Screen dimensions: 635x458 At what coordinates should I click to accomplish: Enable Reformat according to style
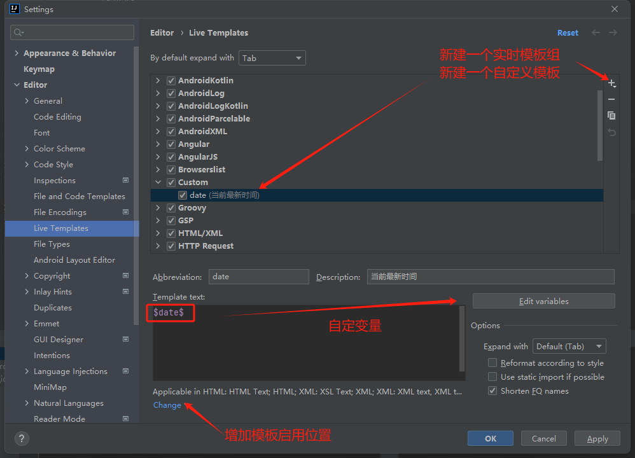click(492, 363)
